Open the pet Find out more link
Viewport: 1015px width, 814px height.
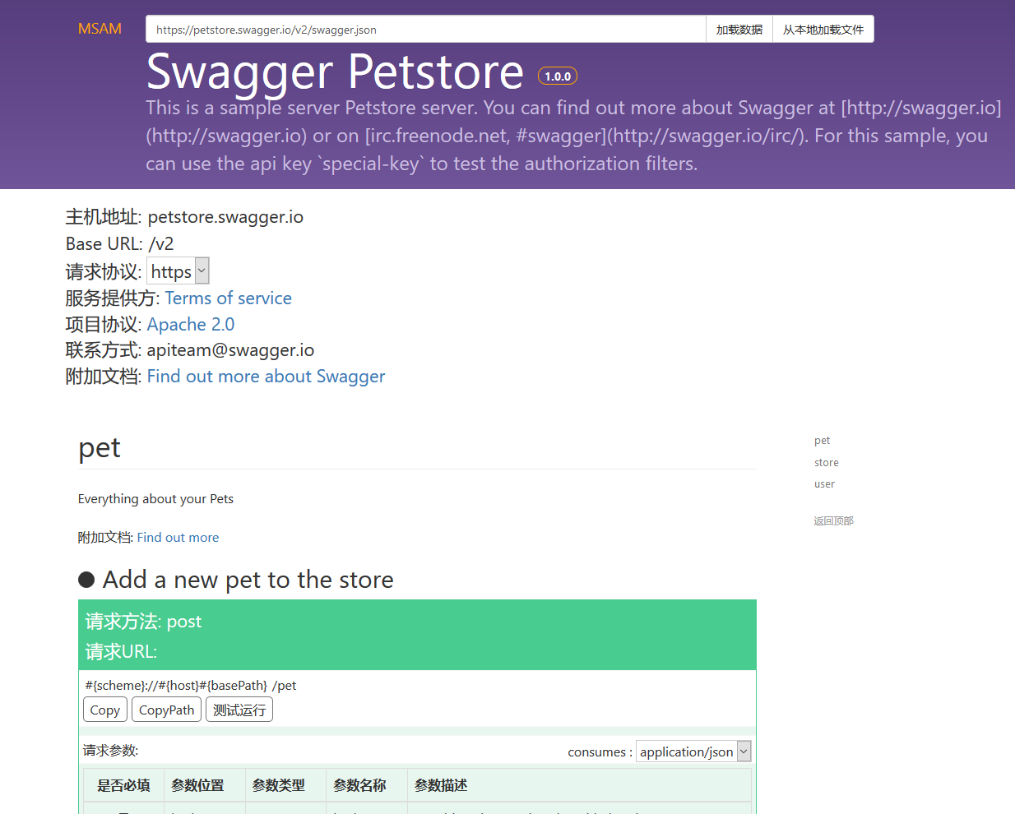click(178, 537)
